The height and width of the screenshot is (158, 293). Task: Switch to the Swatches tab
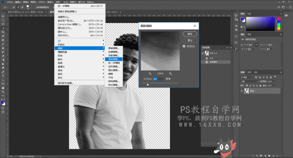[249, 14]
